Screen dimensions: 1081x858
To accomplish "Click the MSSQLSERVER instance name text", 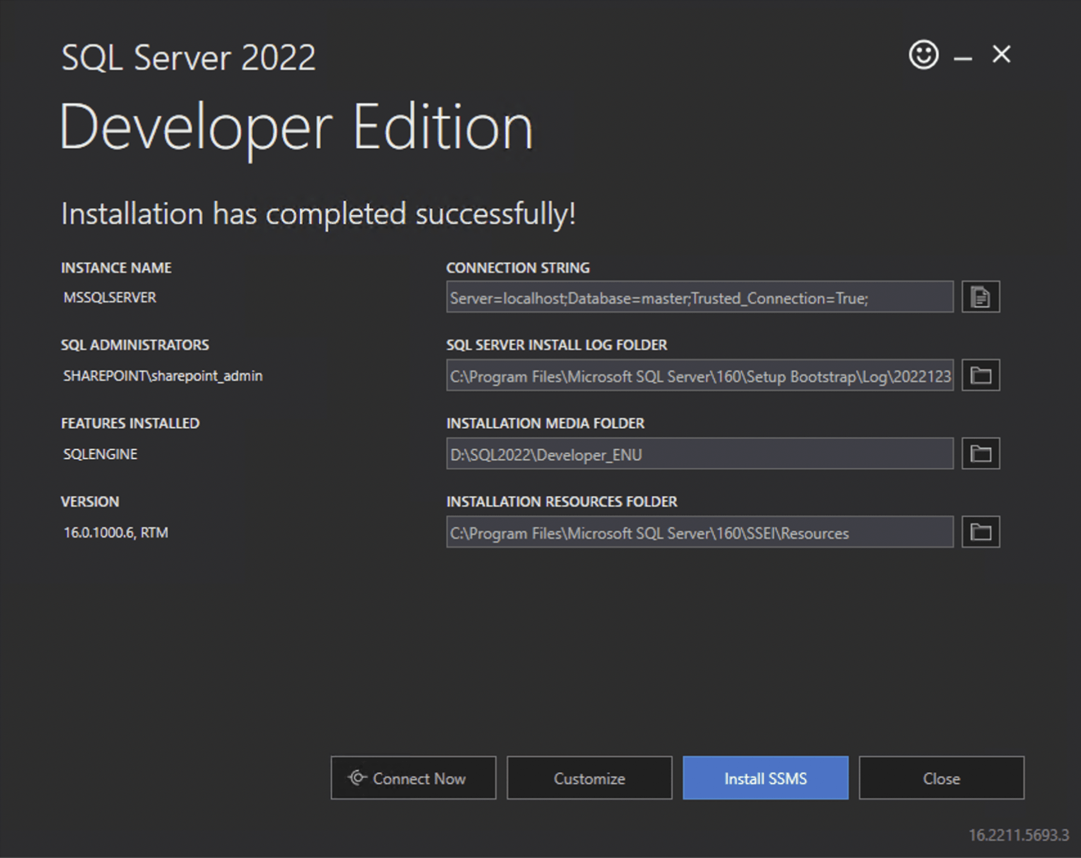I will coord(110,298).
